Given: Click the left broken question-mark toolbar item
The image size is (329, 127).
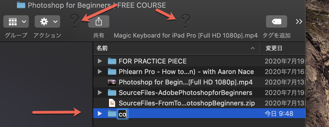Looking at the screenshot, I should click(x=75, y=21).
